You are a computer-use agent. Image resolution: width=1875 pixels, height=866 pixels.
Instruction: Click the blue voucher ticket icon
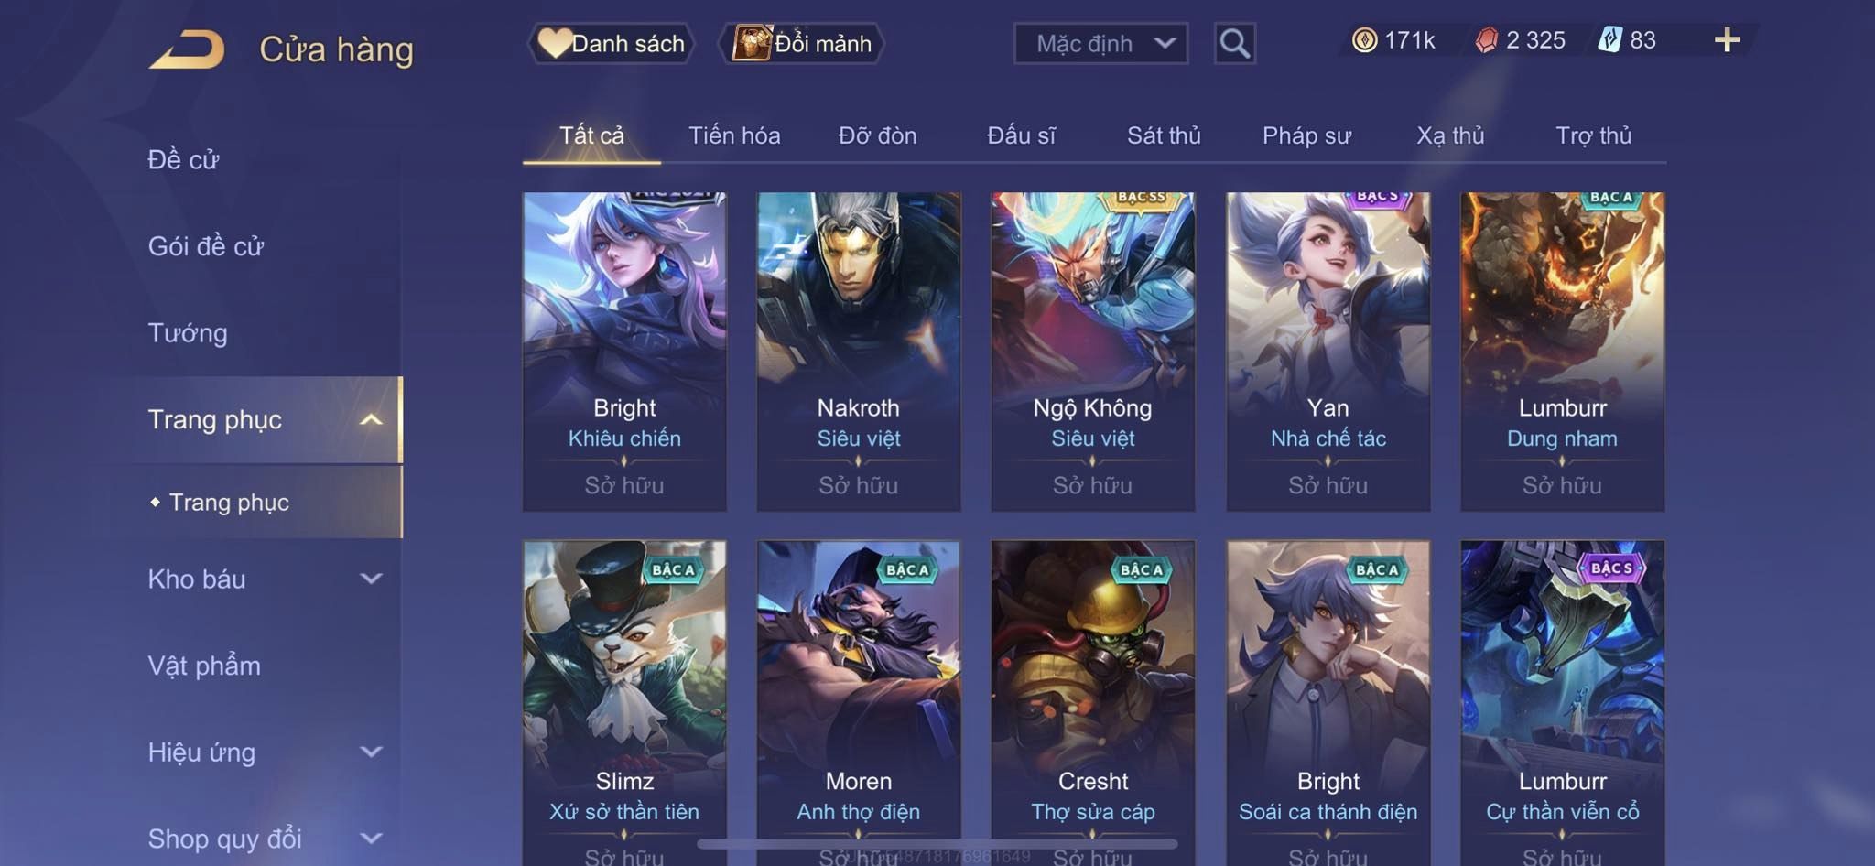(x=1610, y=40)
